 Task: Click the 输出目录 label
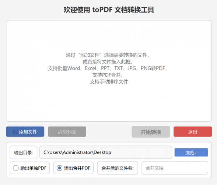tap(23, 152)
